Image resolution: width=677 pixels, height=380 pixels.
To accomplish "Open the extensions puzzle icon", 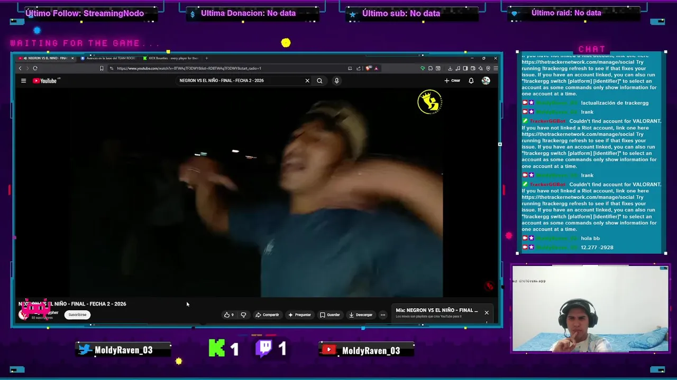I will 431,68.
